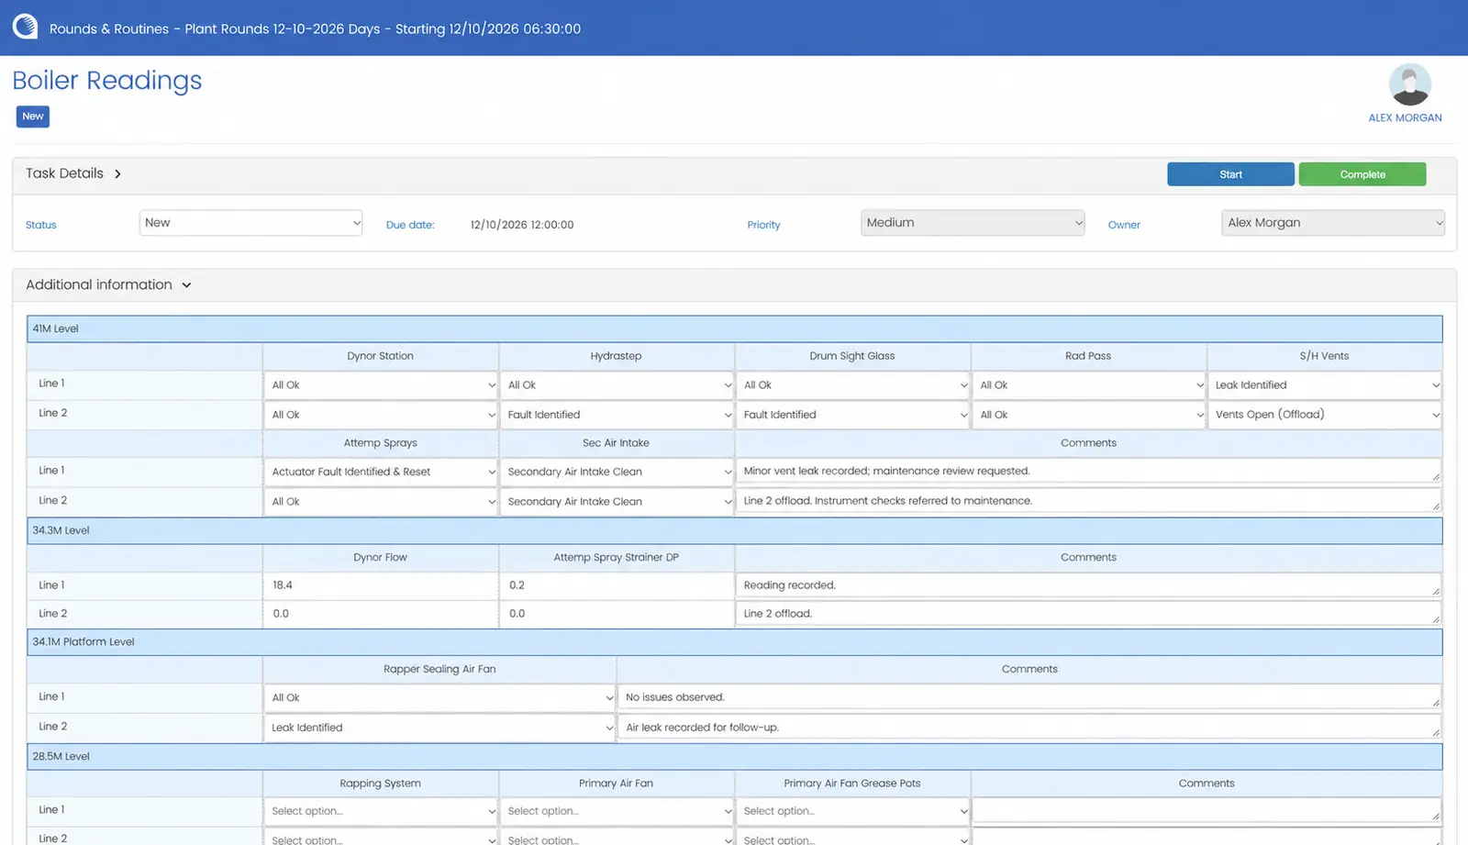
Task: Open Line 1 Primary Air Fan Grease Pots dropdown
Action: point(852,811)
